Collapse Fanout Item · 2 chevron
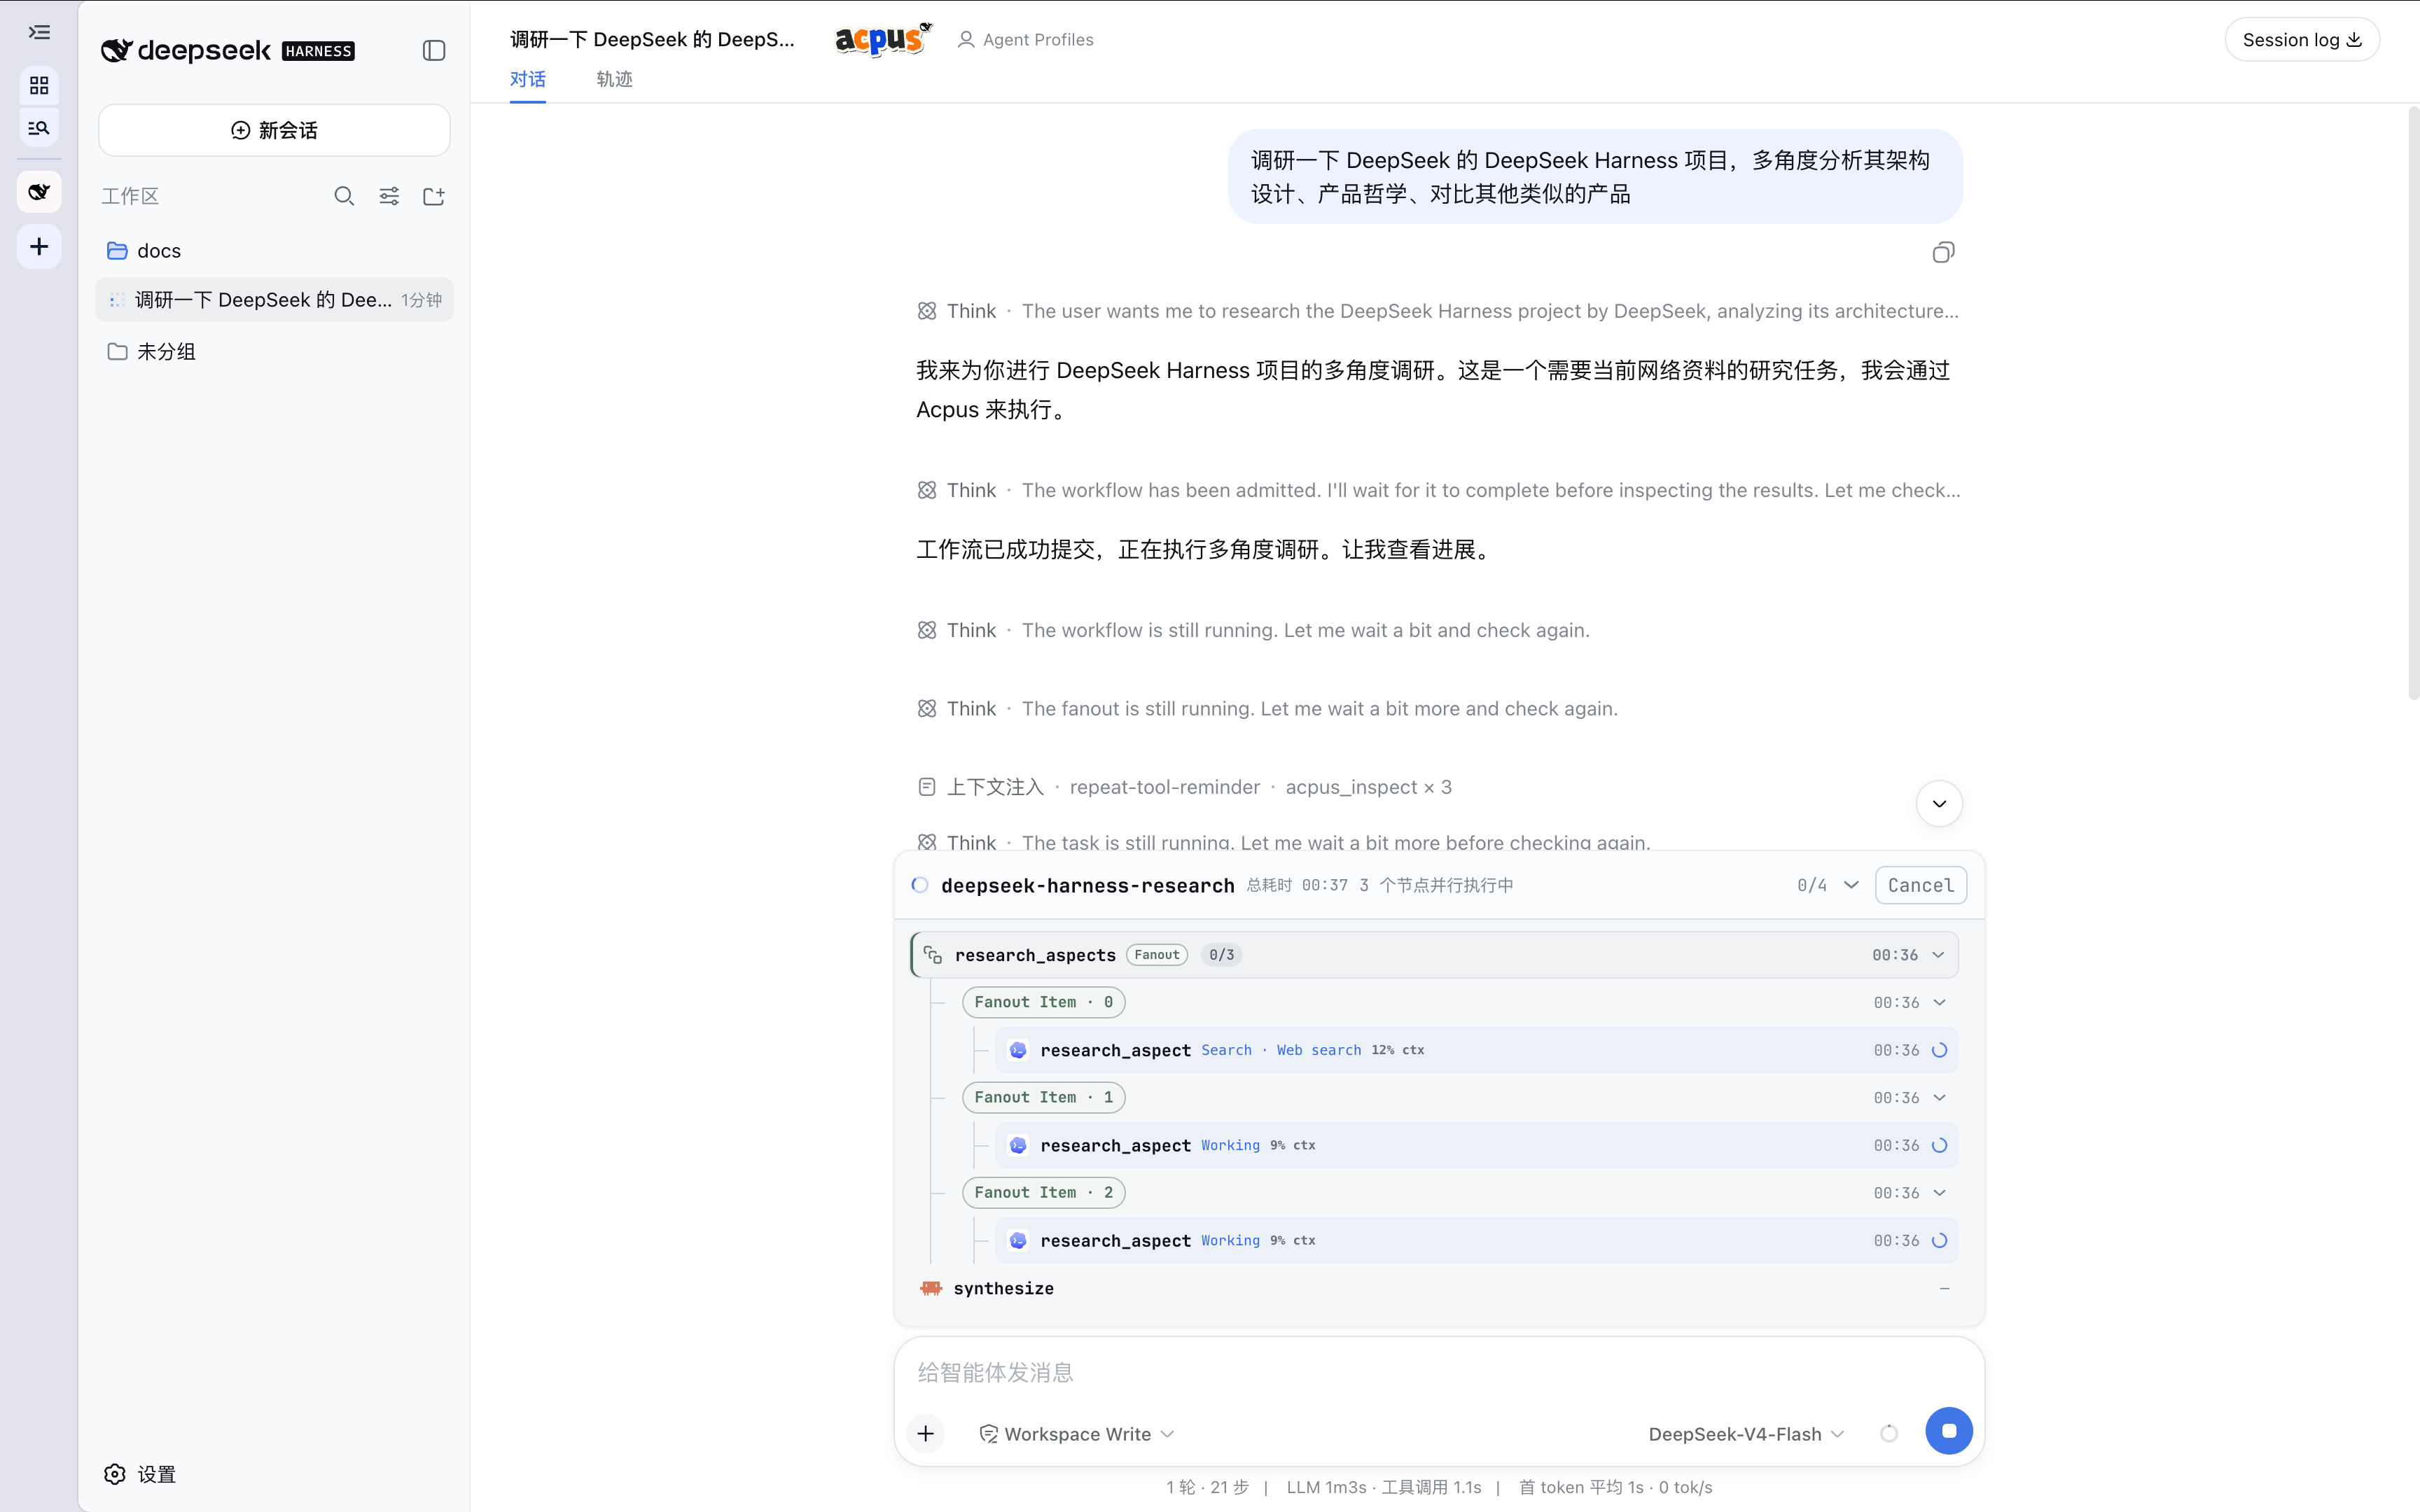This screenshot has height=1512, width=2420. point(1940,1193)
